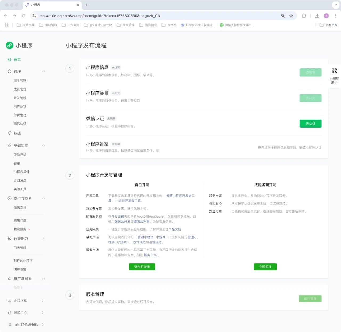The width and height of the screenshot is (341, 332).
Task: Open the 服务市场 link
Action: click(150, 255)
